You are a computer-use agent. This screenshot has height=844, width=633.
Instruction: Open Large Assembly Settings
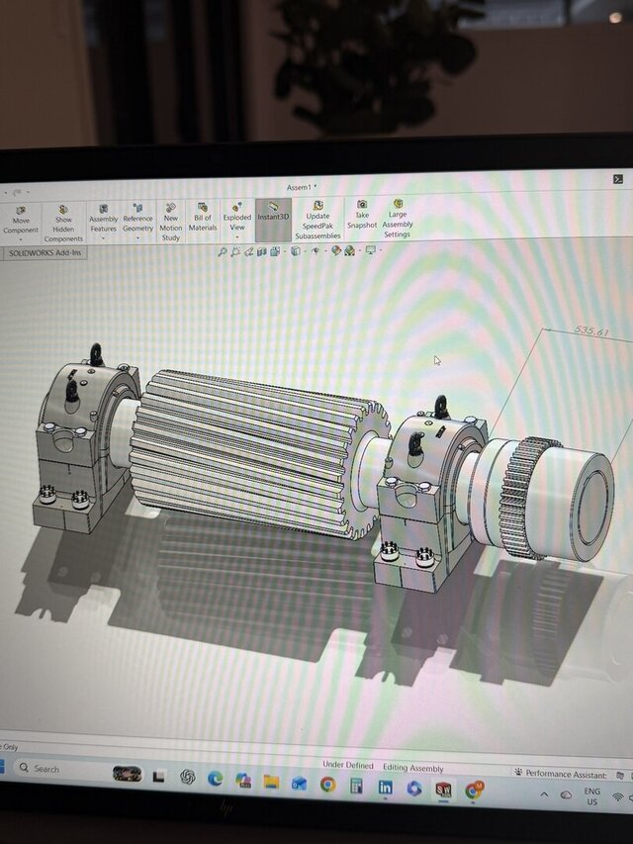pos(398,219)
